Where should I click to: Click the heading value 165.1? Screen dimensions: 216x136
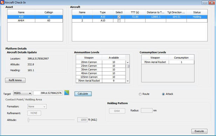tap(31, 70)
